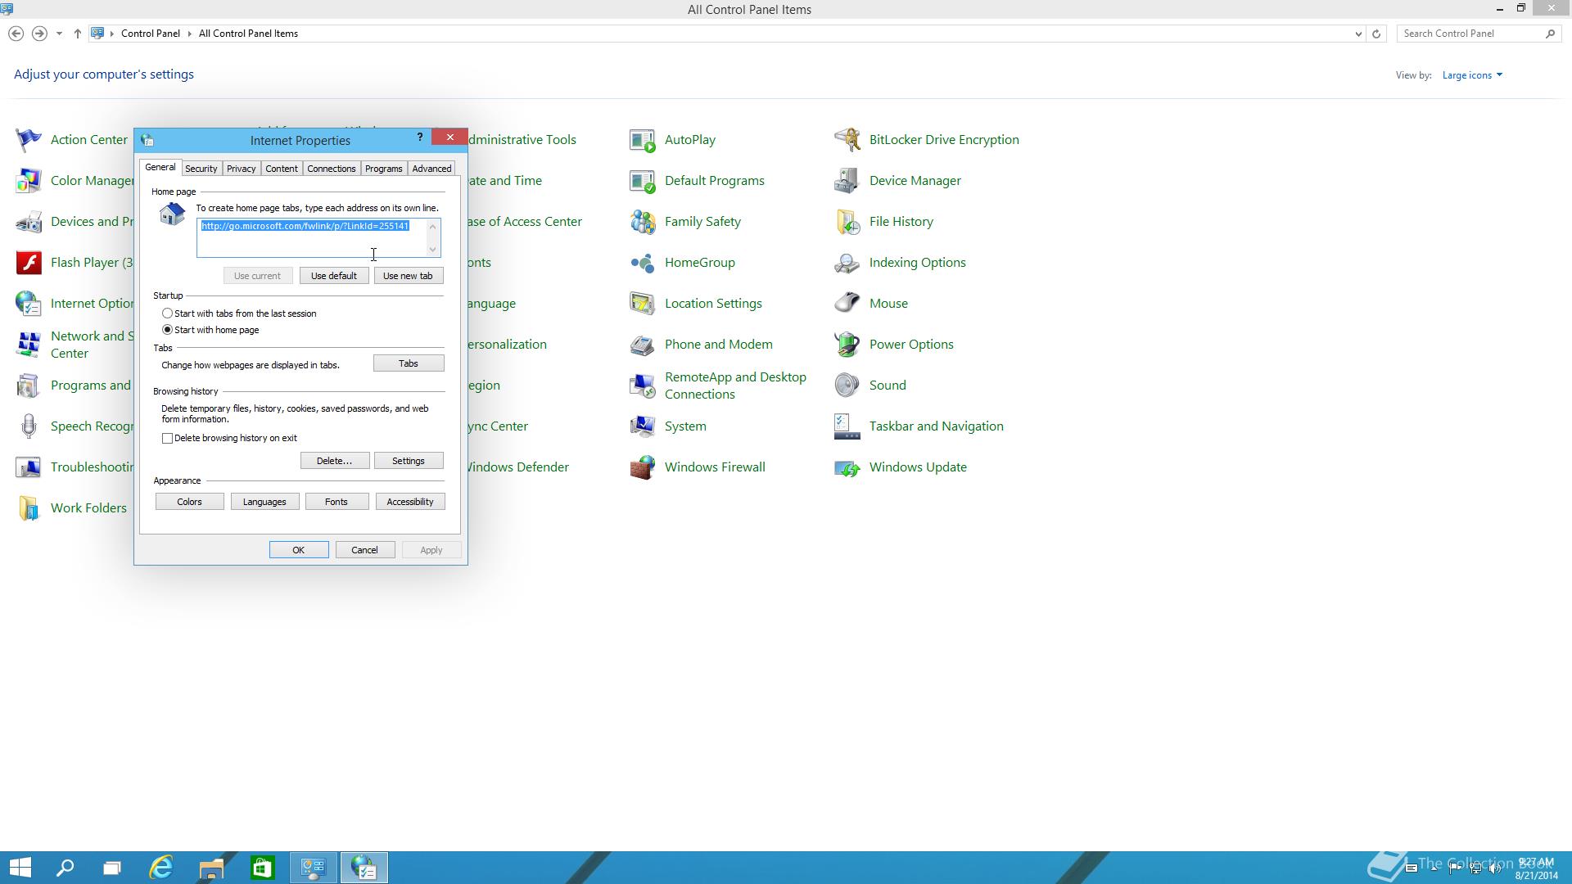Click the Internet Properties help question mark

click(x=420, y=138)
